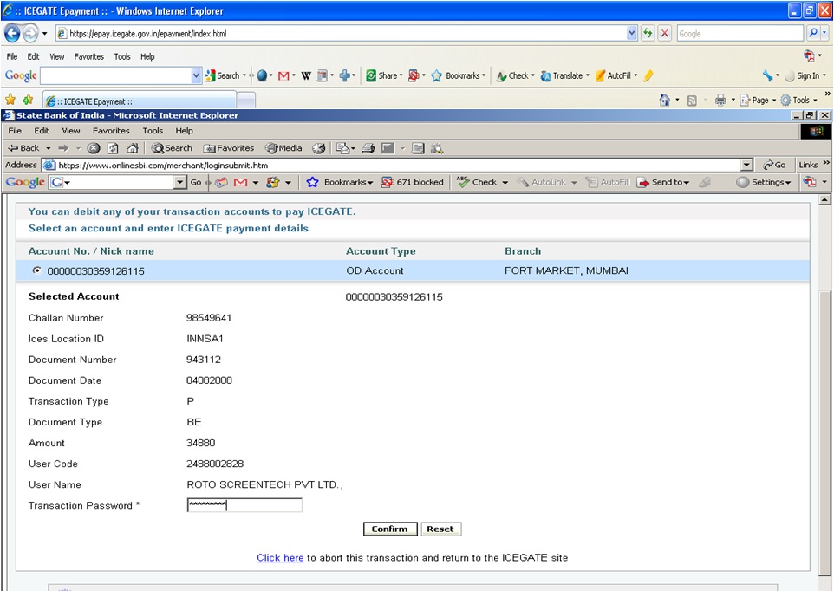The width and height of the screenshot is (834, 591).
Task: Click Back button in State Bank window
Action: coord(24,148)
